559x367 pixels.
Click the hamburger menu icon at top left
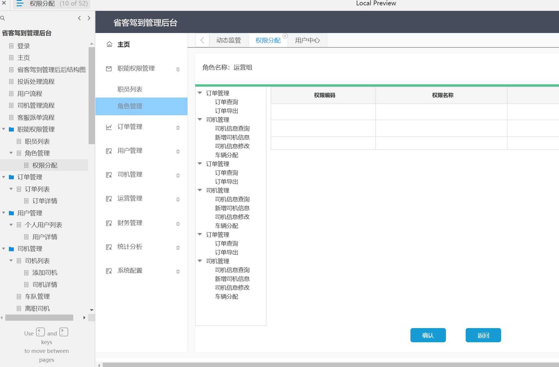[19, 4]
